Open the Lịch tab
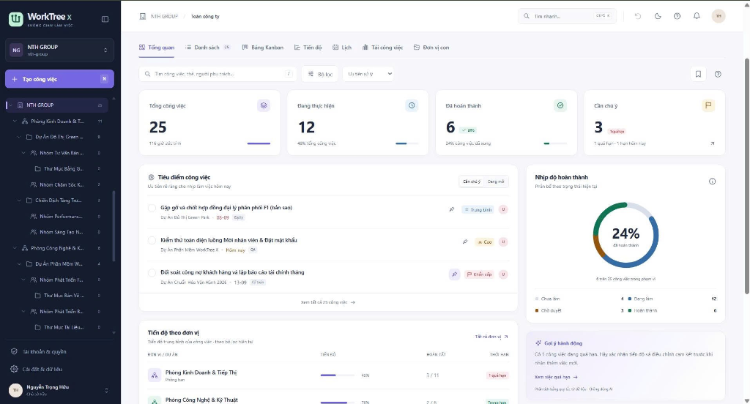 point(342,48)
